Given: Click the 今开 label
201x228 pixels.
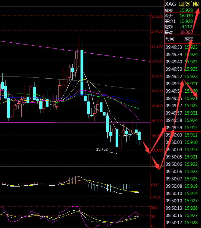Looking at the screenshot, I should coord(169,16).
